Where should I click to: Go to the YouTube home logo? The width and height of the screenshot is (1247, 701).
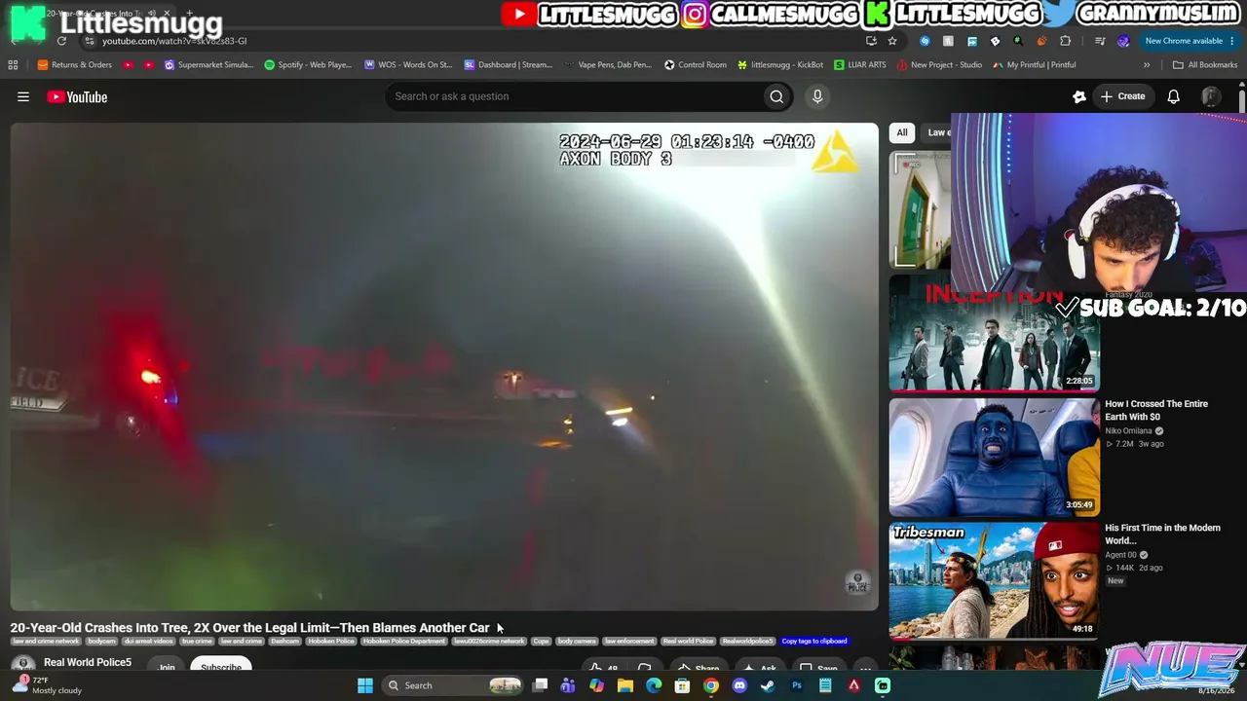pyautogui.click(x=77, y=96)
